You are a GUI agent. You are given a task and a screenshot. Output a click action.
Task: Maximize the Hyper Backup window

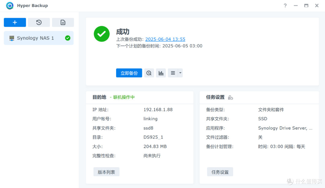[x=306, y=6]
